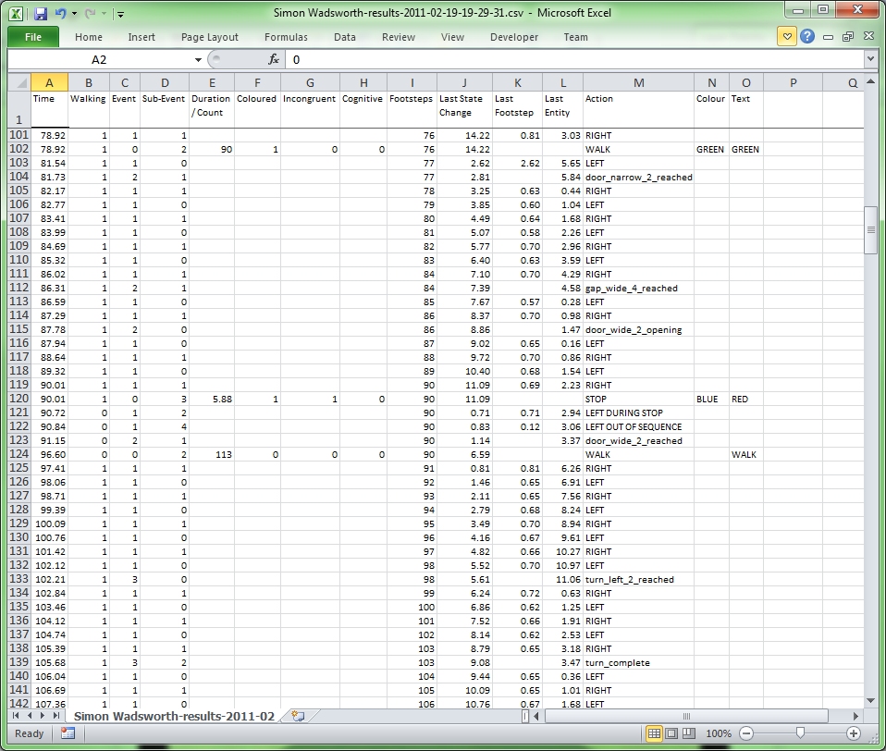Click the macro recording icon in status bar

(x=68, y=733)
